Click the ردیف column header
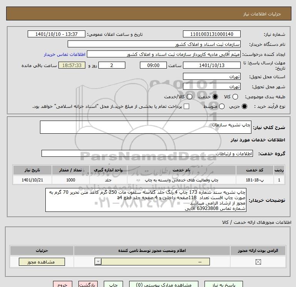This screenshot has height=287, width=296. pos(279,170)
